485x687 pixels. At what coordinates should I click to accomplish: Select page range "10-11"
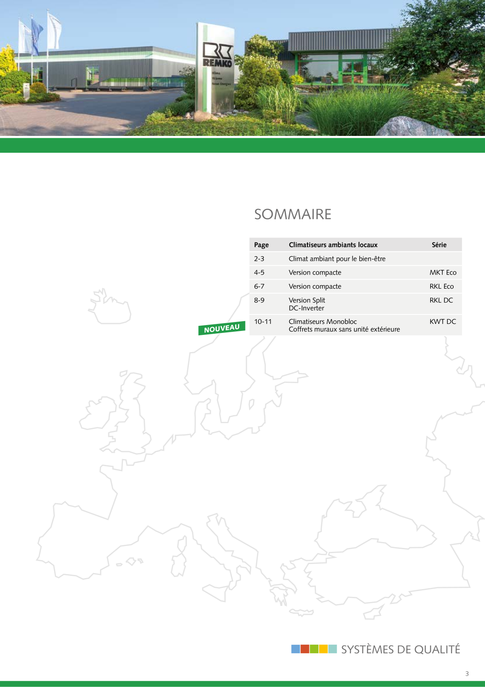pyautogui.click(x=262, y=322)
